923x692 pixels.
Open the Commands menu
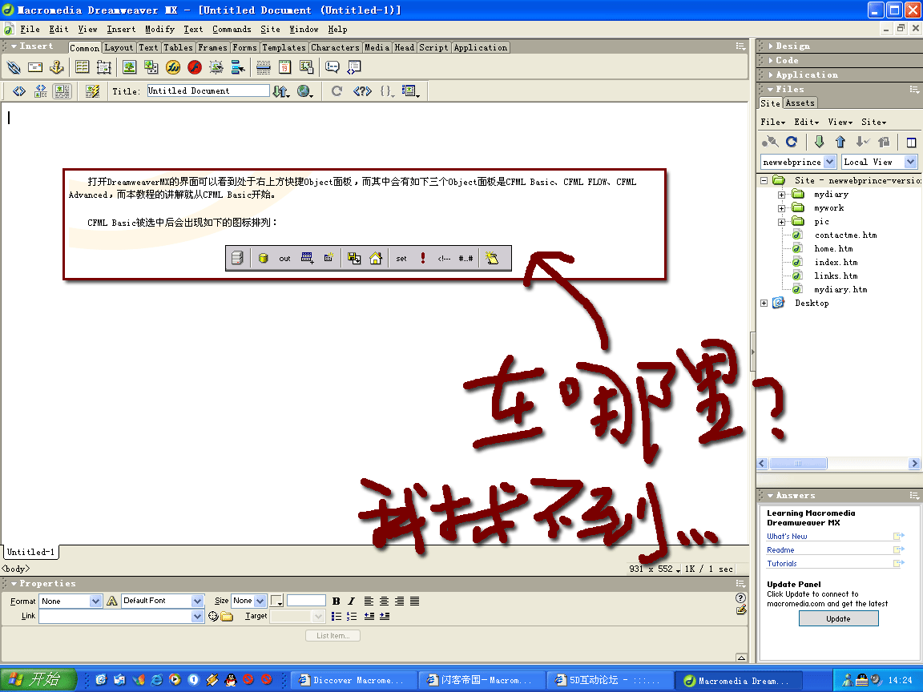click(232, 29)
